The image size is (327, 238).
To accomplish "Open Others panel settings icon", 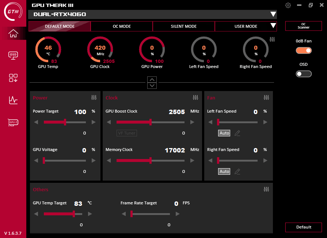I will click(x=266, y=189).
